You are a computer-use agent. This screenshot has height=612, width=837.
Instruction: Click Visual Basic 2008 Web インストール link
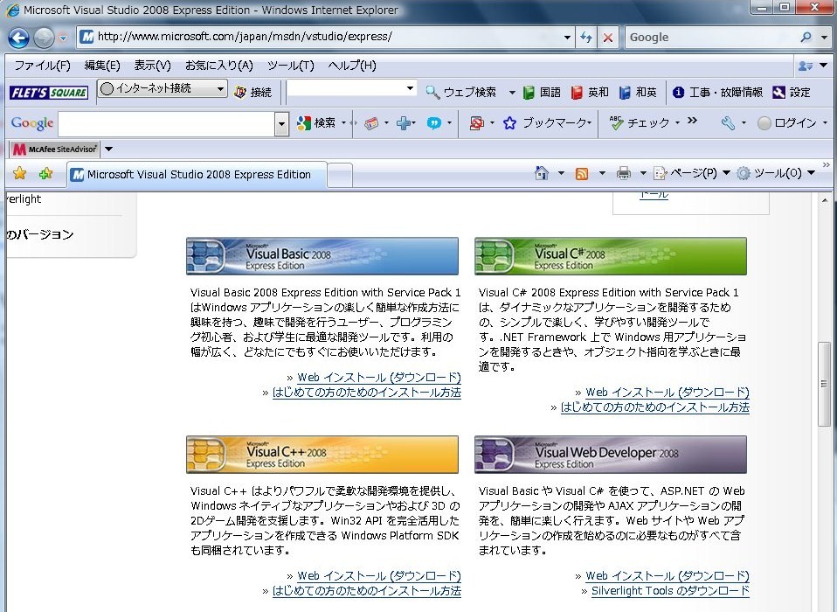[379, 378]
